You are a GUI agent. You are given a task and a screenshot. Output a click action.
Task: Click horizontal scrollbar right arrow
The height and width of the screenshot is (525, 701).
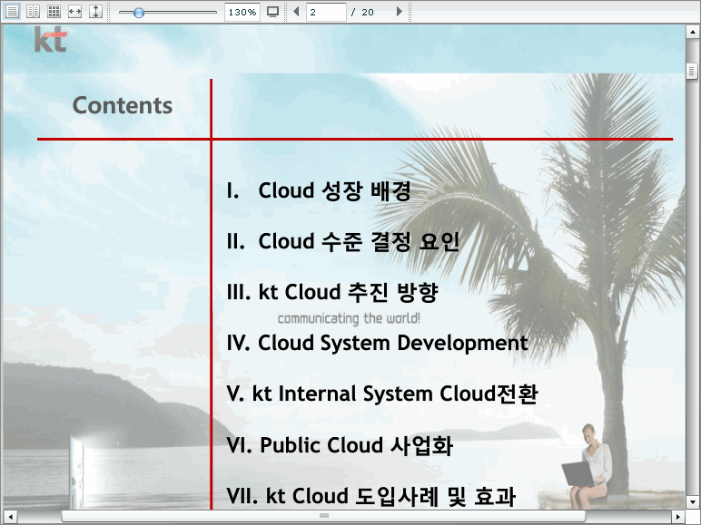pos(678,517)
